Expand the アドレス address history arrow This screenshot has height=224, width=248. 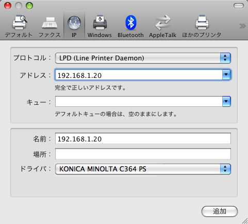point(226,74)
